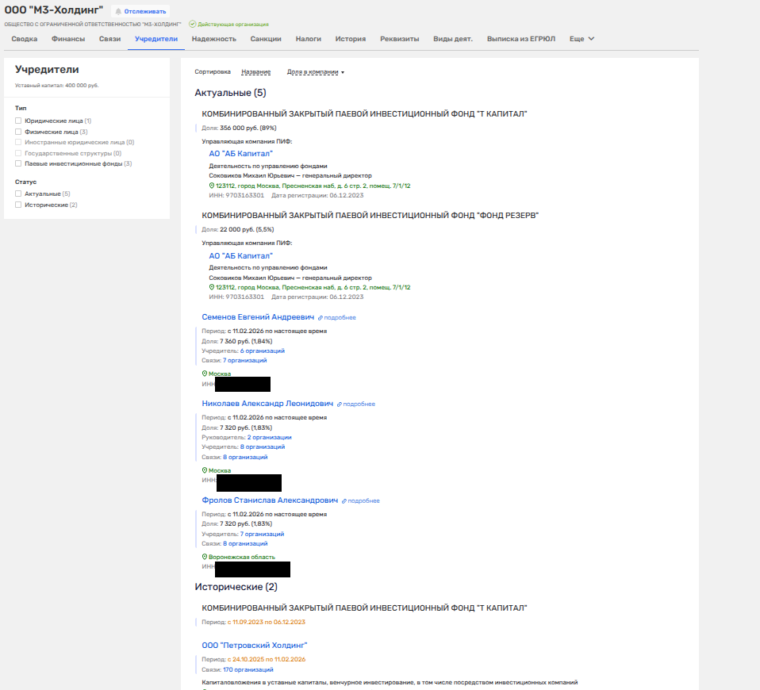
Task: Click the location pin under Семенов's entry
Action: (205, 373)
